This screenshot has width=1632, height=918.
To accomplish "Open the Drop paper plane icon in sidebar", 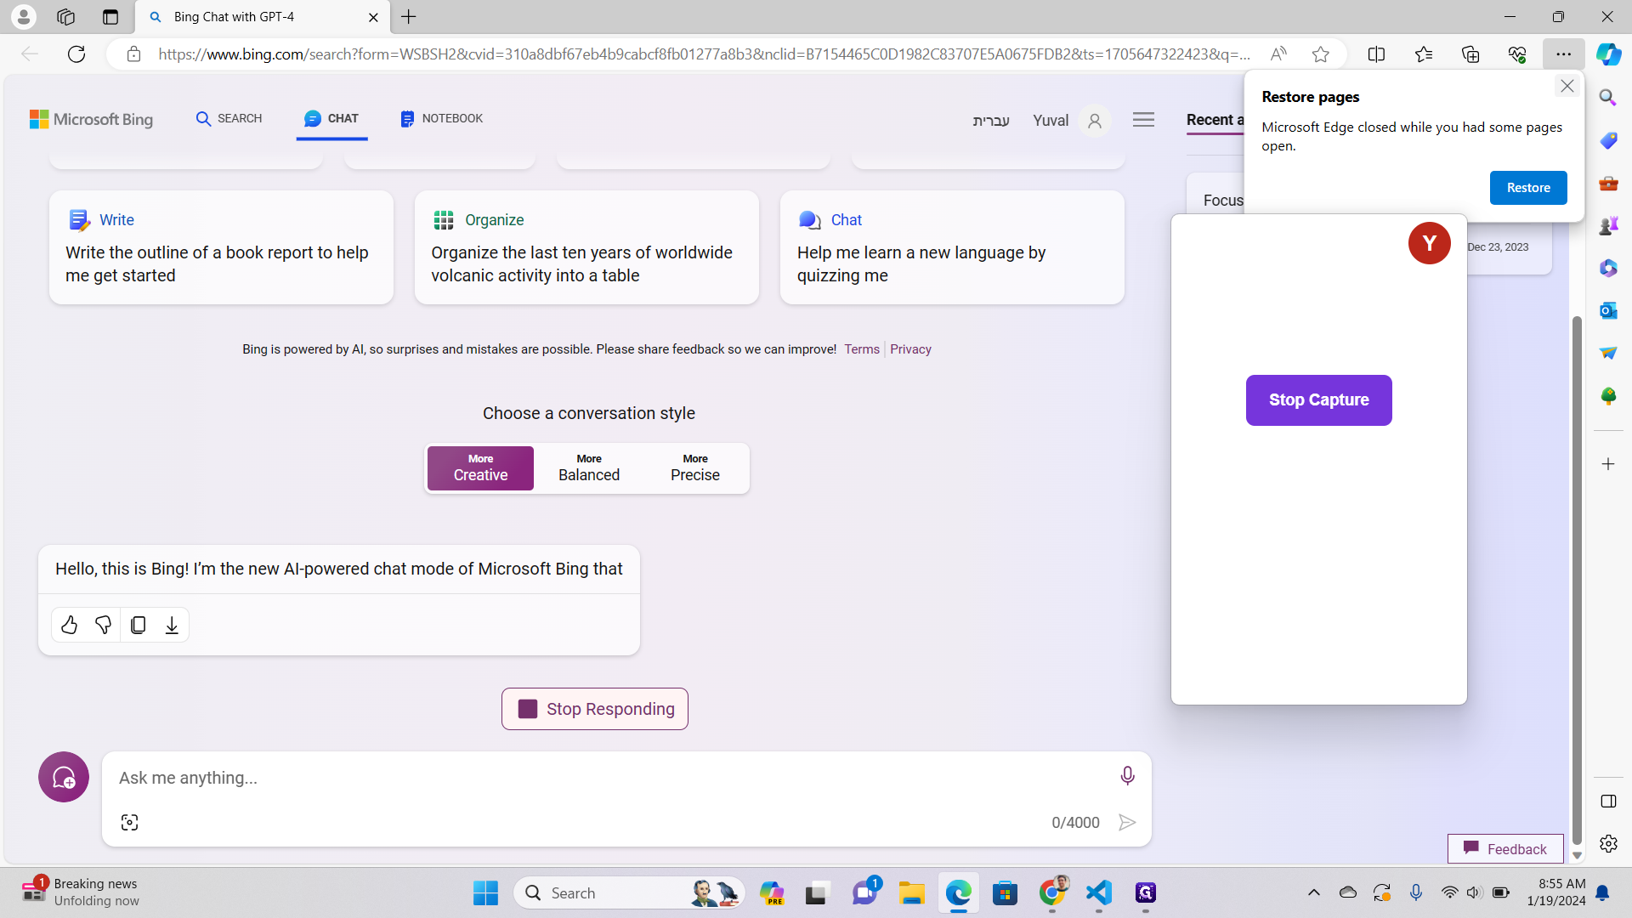I will [x=1608, y=353].
